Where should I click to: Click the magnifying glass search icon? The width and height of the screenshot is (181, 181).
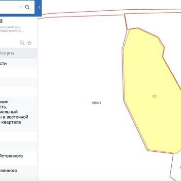(27, 7)
